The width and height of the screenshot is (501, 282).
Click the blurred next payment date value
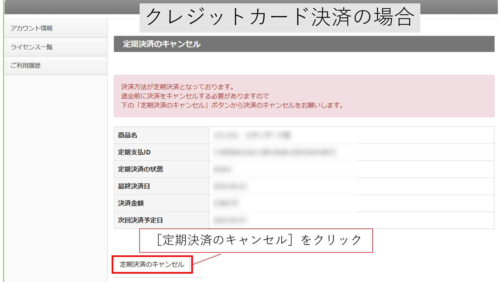pyautogui.click(x=230, y=220)
